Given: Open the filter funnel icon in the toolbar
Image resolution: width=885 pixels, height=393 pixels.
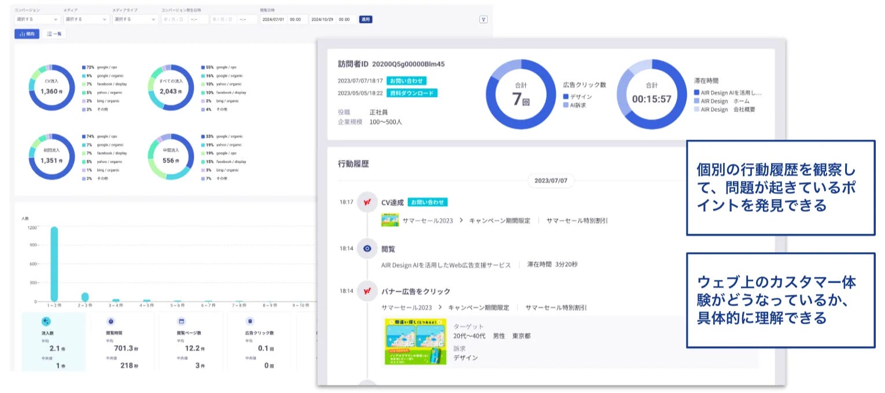Looking at the screenshot, I should point(484,19).
